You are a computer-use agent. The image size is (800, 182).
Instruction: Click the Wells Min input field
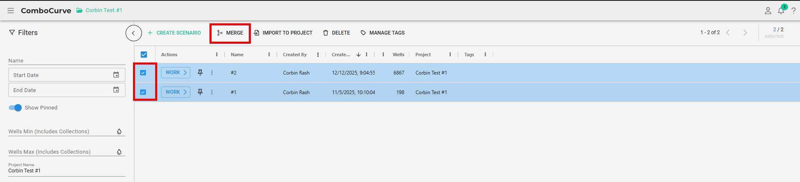click(x=61, y=132)
